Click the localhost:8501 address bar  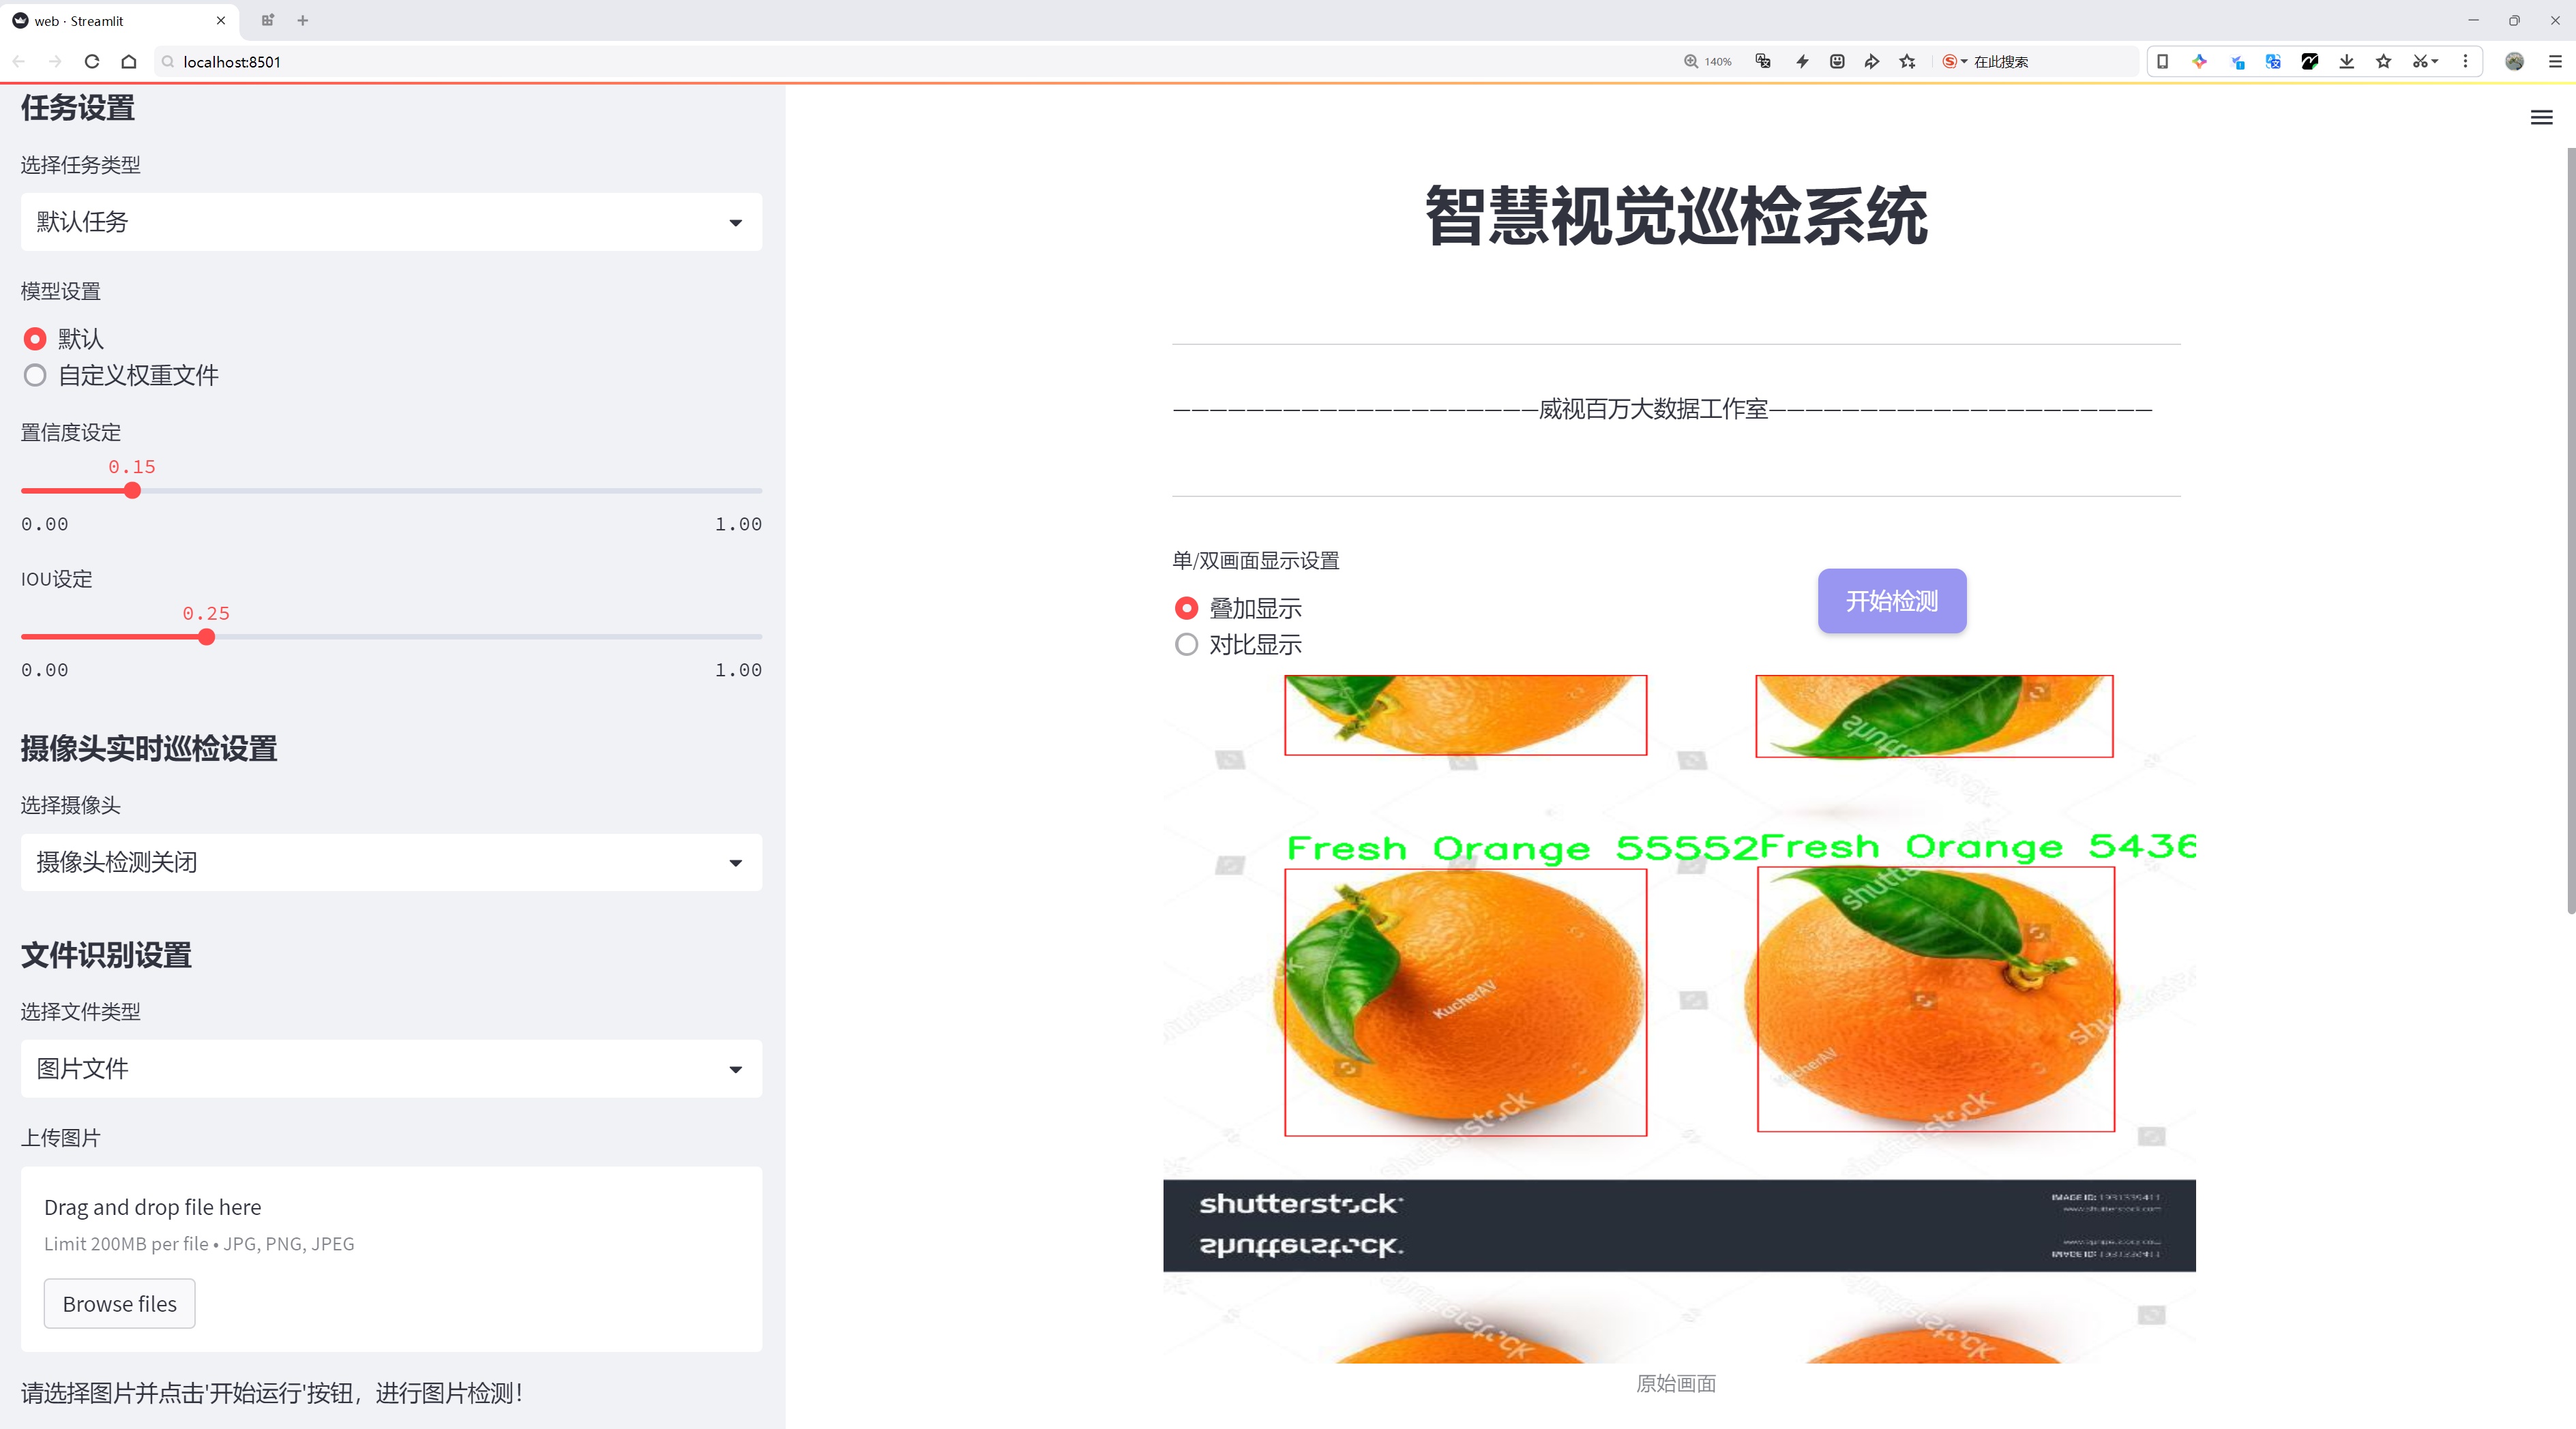900,61
